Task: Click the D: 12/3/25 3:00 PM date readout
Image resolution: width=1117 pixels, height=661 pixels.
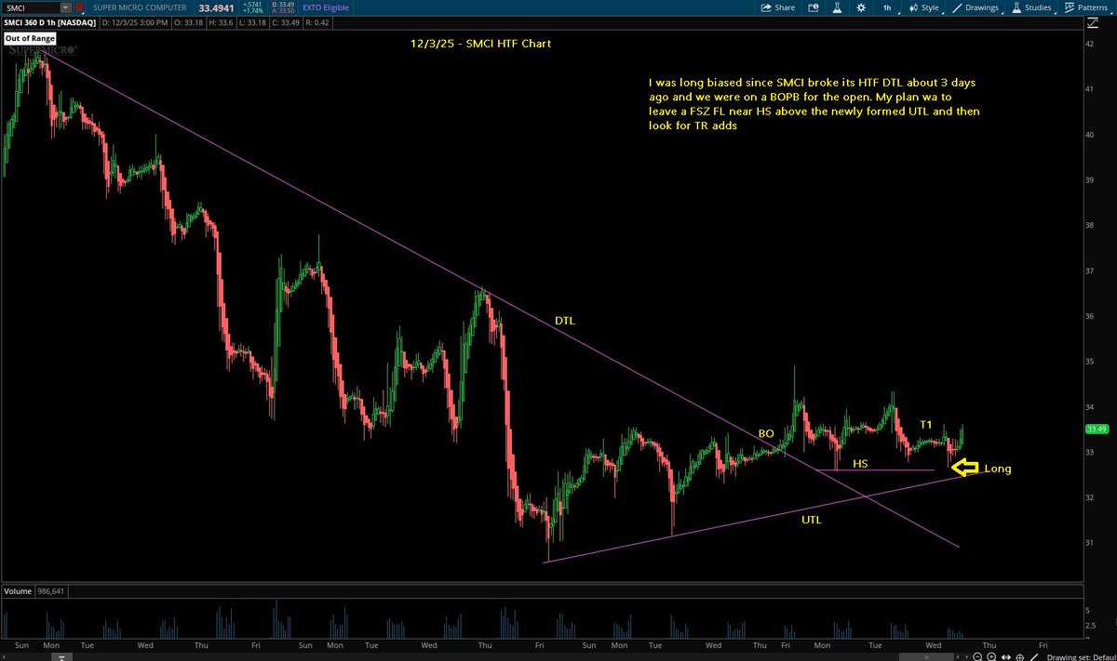Action: 134,22
